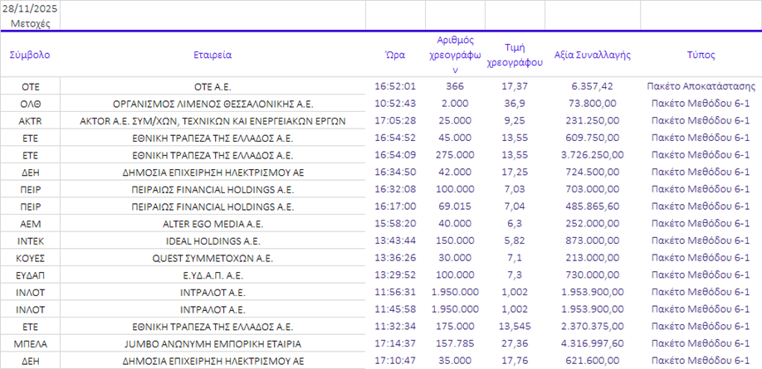Click time value 17:10:47
The height and width of the screenshot is (369, 762).
(x=395, y=360)
